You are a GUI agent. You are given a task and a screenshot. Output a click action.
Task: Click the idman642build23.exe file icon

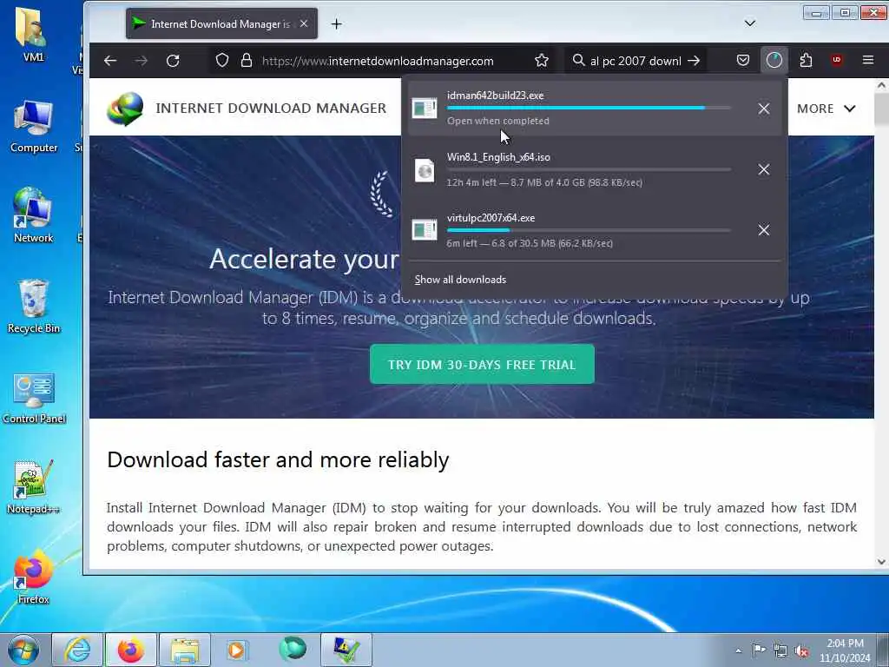point(424,108)
